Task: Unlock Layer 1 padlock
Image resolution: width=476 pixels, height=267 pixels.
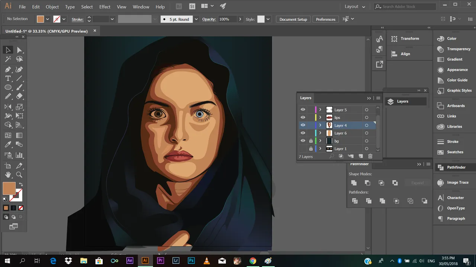Action: point(311,149)
